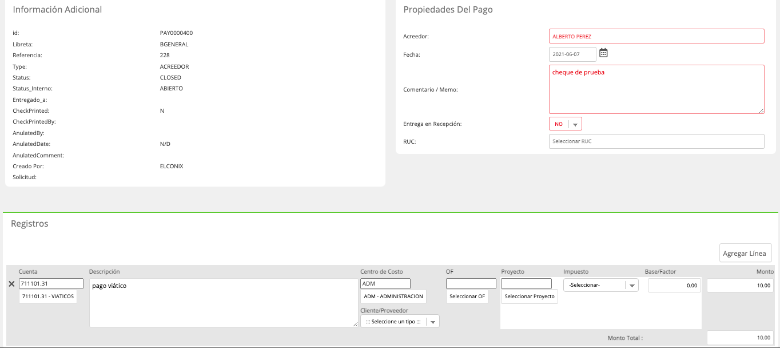Expand the Impuesto -Seleccionar- dropdown
780x348 pixels.
pyautogui.click(x=600, y=285)
